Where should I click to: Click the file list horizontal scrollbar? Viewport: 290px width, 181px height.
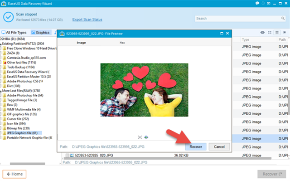click(167, 158)
